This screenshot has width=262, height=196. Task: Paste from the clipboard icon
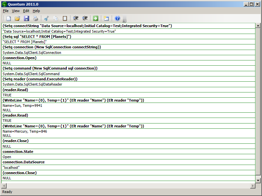click(65, 18)
